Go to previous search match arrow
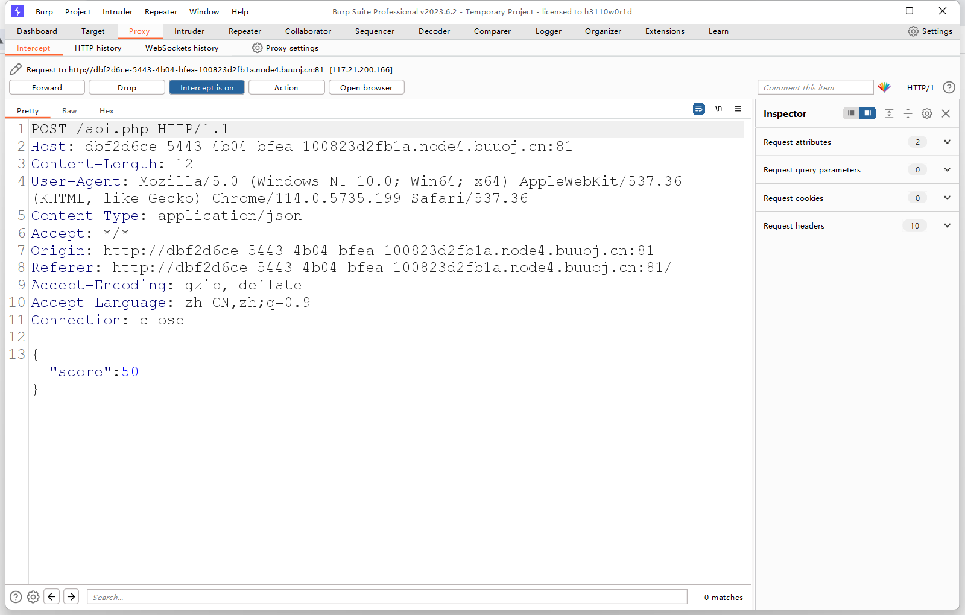Viewport: 965px width, 615px height. (52, 596)
